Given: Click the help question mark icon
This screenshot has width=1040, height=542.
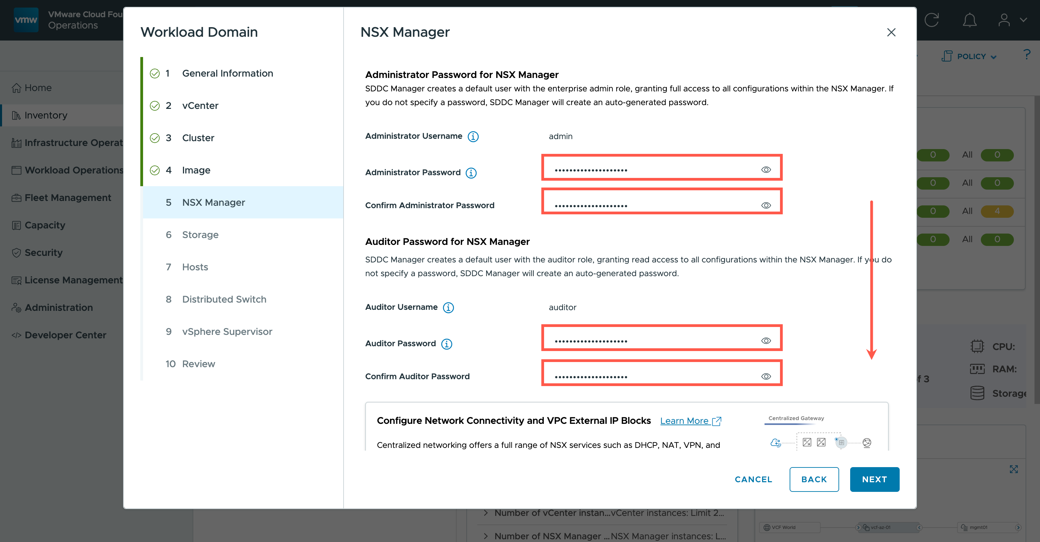Looking at the screenshot, I should [1027, 55].
